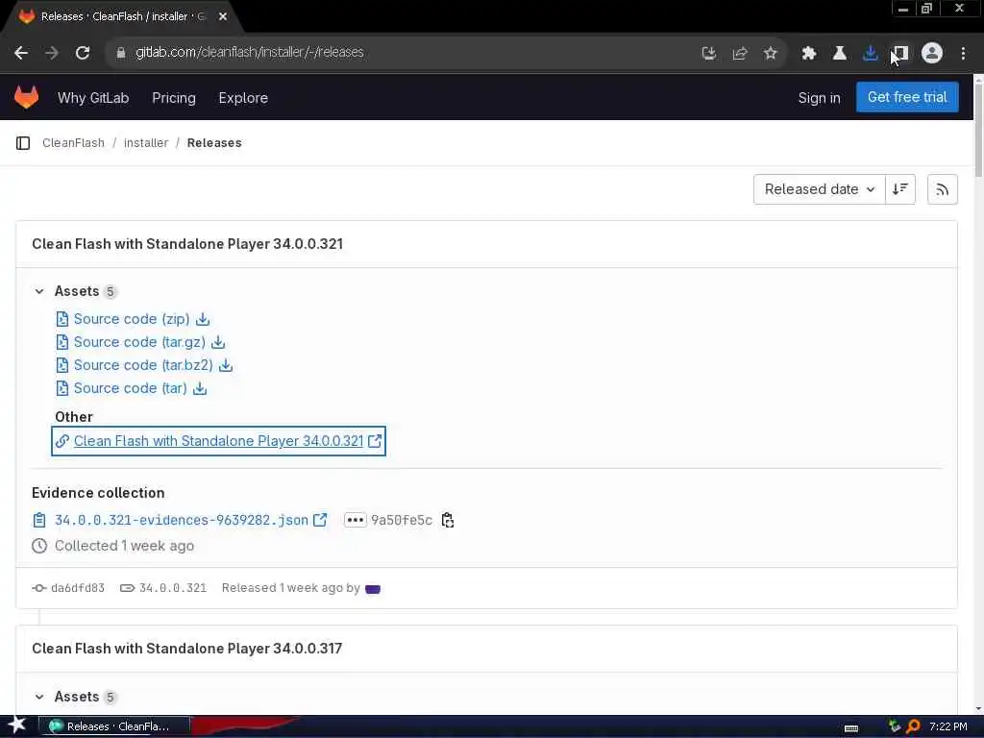Toggle the sidebar panel icon beside CleanFlash
The image size is (984, 738).
pos(23,143)
